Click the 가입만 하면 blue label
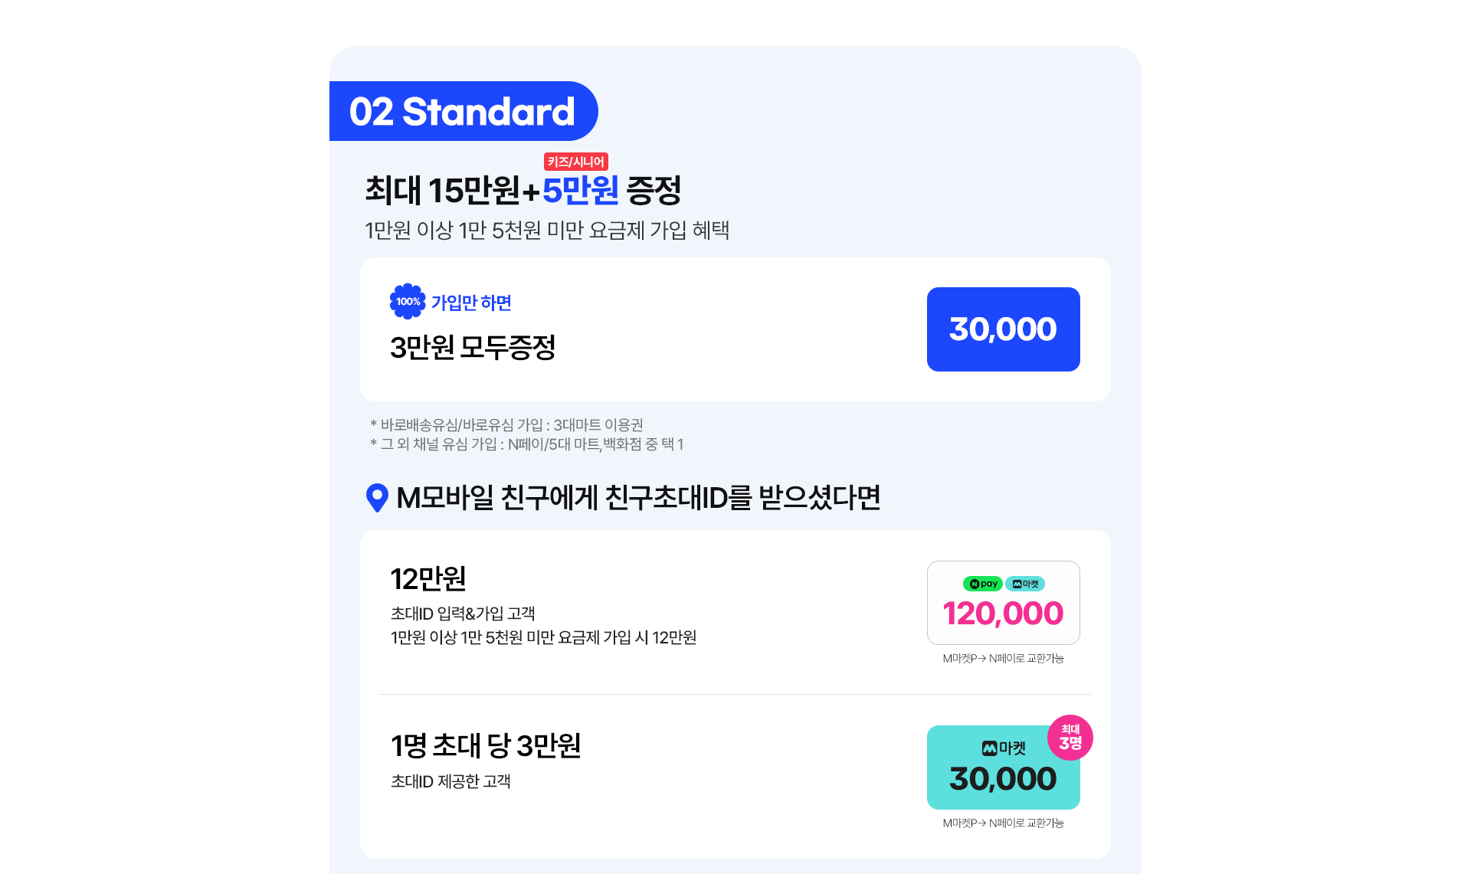Image resolution: width=1471 pixels, height=874 pixels. click(471, 303)
